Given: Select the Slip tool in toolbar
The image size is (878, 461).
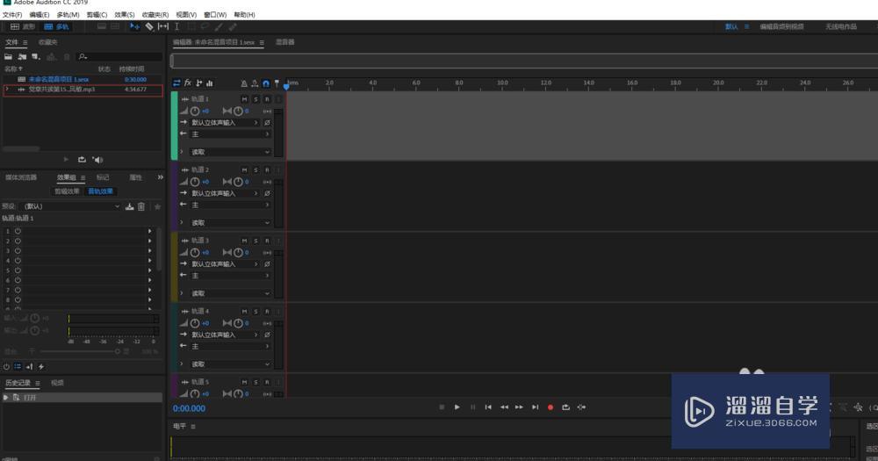Looking at the screenshot, I should click(163, 26).
